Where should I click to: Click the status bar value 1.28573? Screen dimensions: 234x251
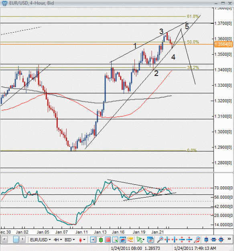152,248
